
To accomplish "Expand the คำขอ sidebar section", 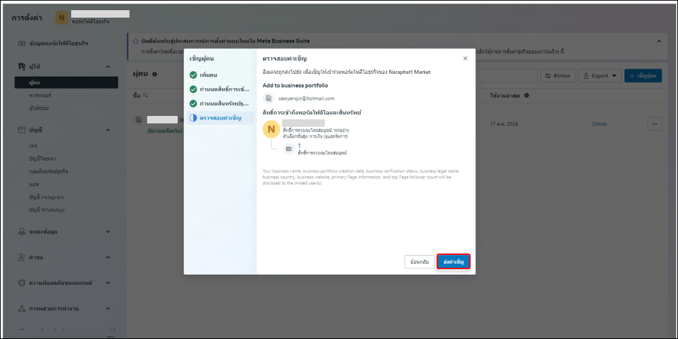I will [x=108, y=257].
